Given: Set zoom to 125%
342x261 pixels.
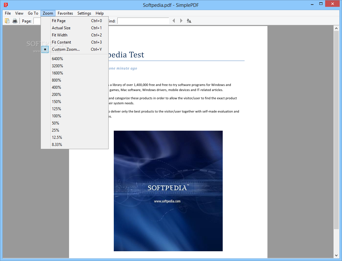Looking at the screenshot, I should coord(74,109).
